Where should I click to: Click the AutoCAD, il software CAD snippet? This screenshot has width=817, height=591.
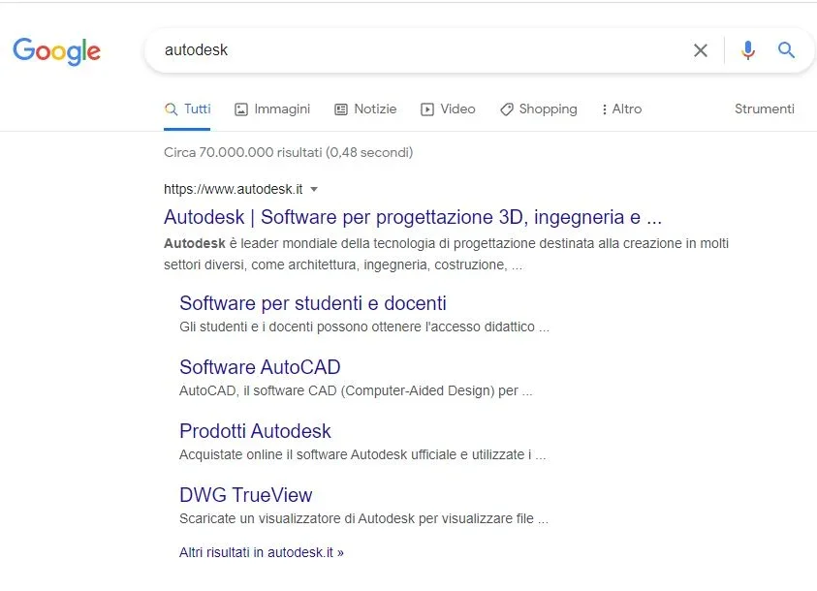[356, 391]
